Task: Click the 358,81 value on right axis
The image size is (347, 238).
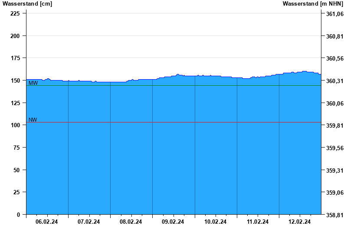Action: (x=335, y=215)
